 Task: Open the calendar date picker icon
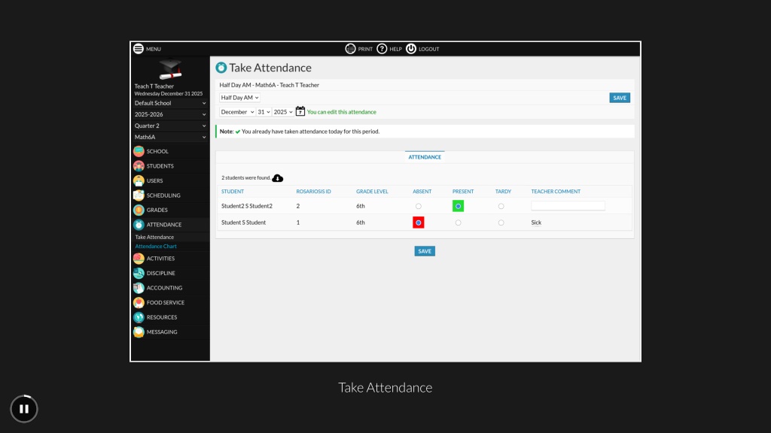[x=300, y=111]
